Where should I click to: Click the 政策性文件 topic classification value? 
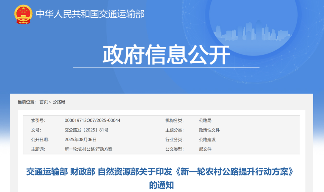tap(209, 130)
